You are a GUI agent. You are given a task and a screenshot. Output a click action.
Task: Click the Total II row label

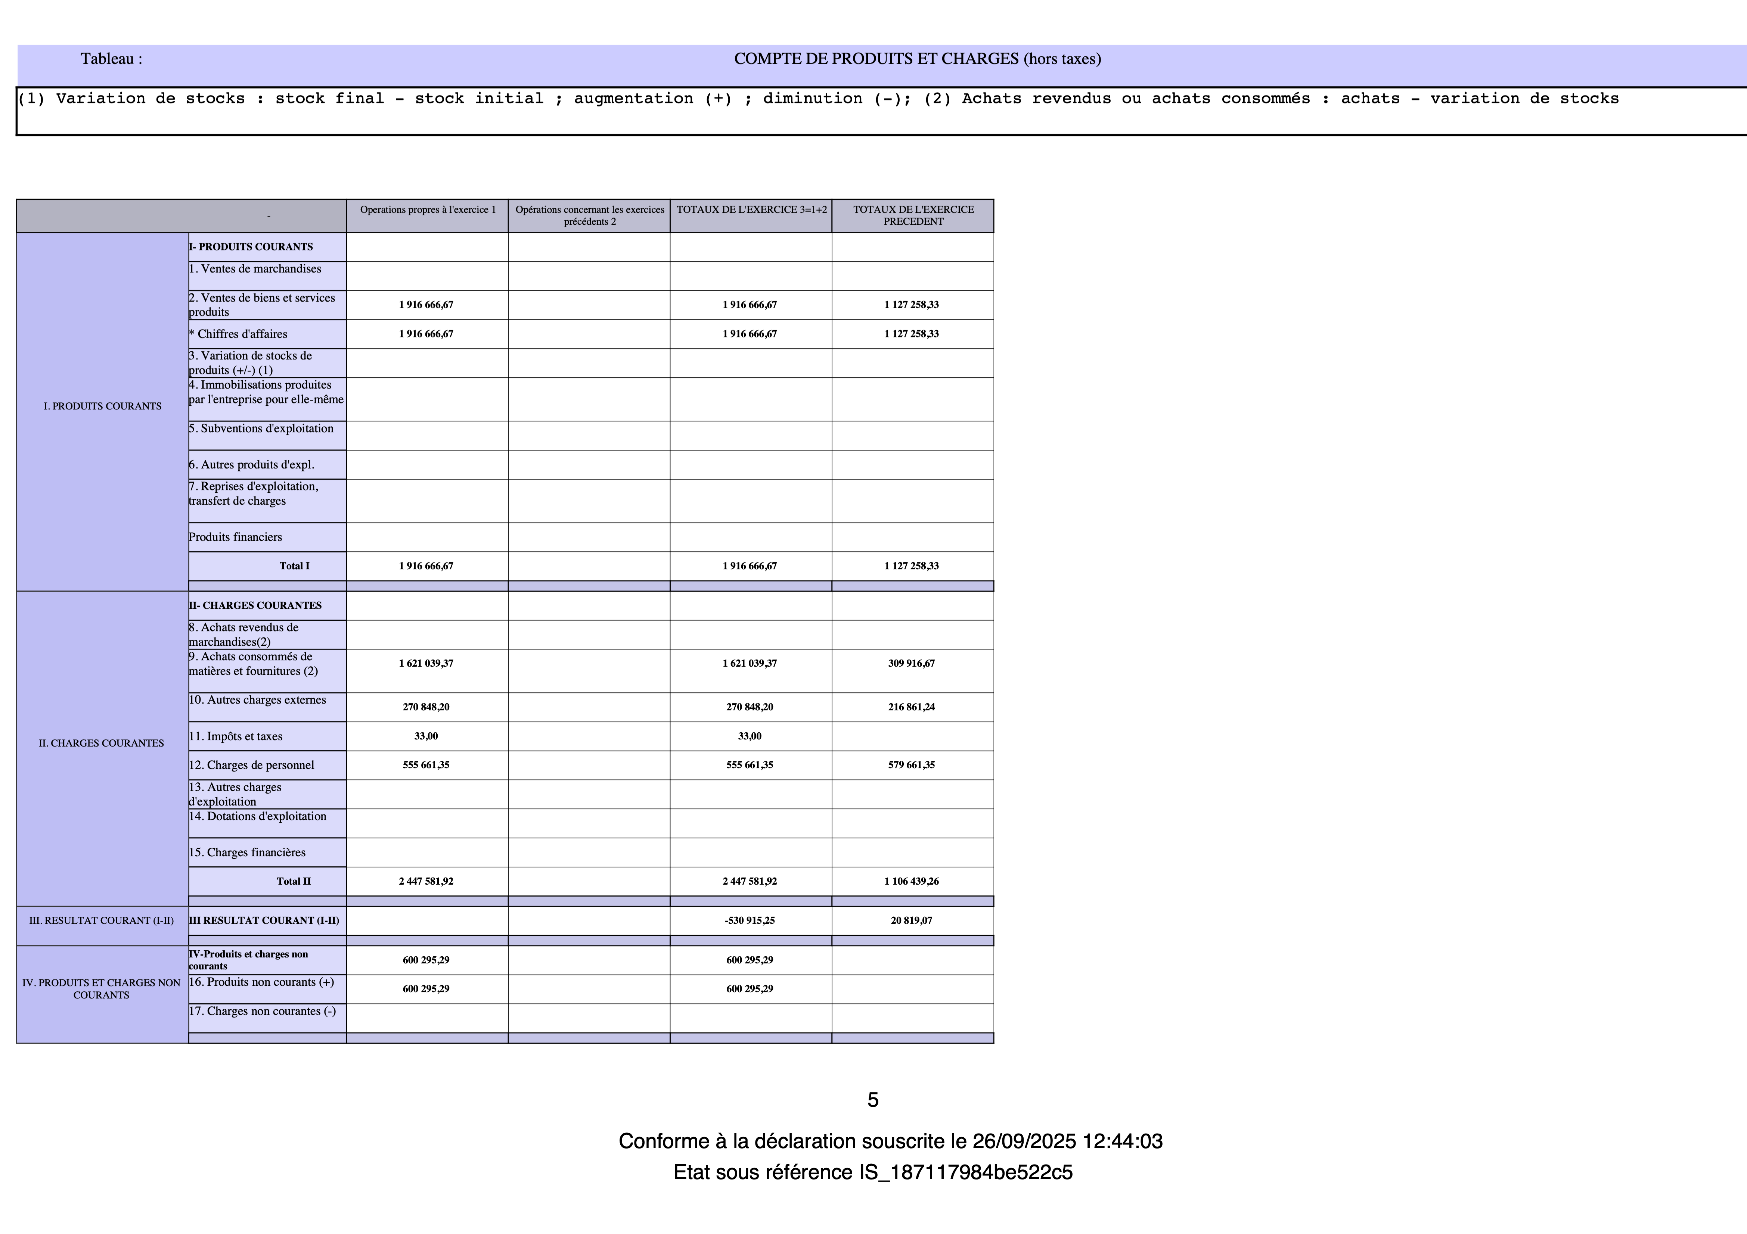(294, 881)
